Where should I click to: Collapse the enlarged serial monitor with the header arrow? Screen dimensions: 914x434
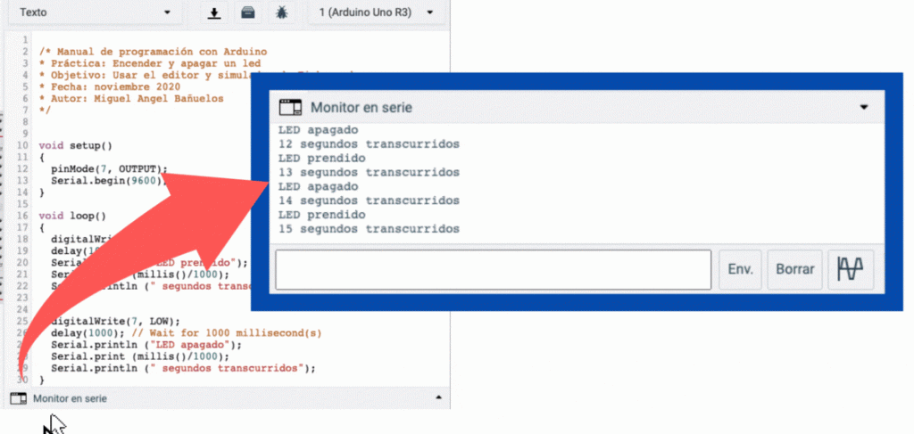(863, 107)
